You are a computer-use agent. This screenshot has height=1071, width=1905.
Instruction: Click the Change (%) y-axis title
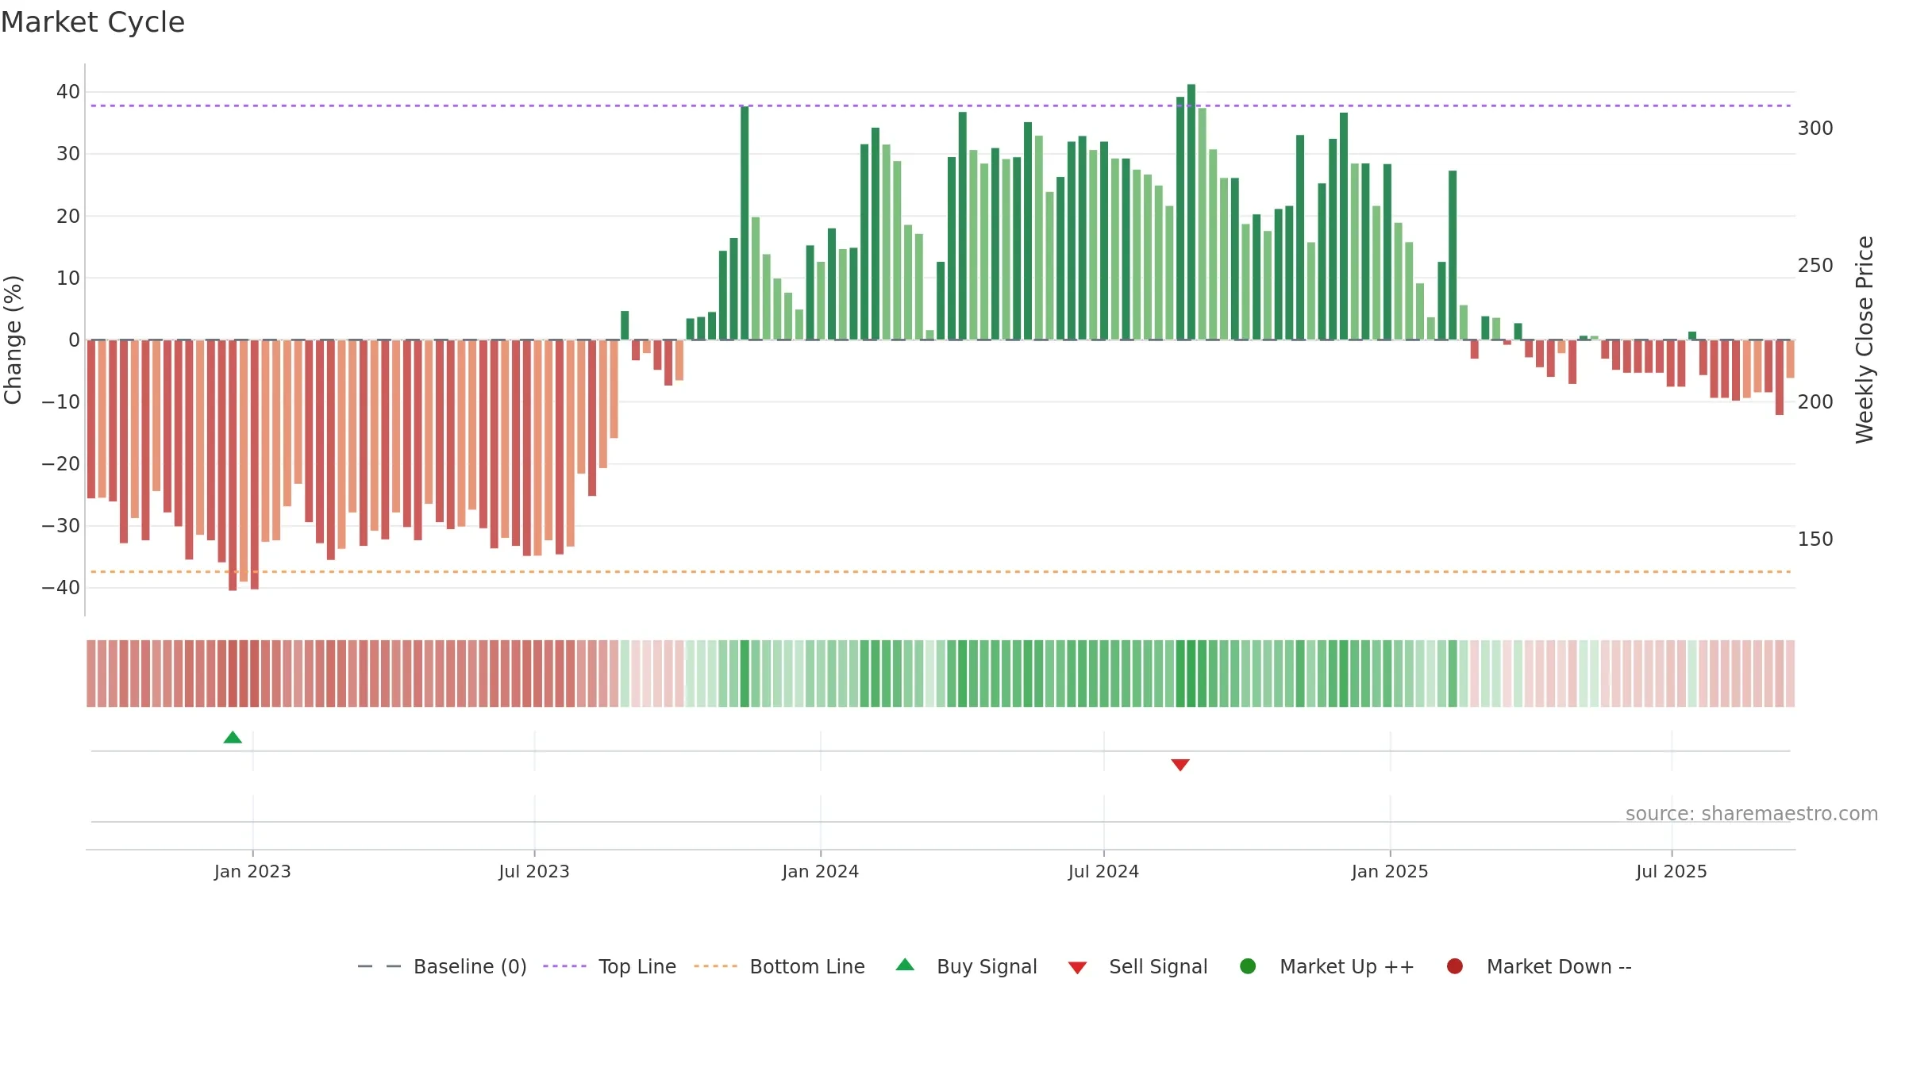coord(13,340)
